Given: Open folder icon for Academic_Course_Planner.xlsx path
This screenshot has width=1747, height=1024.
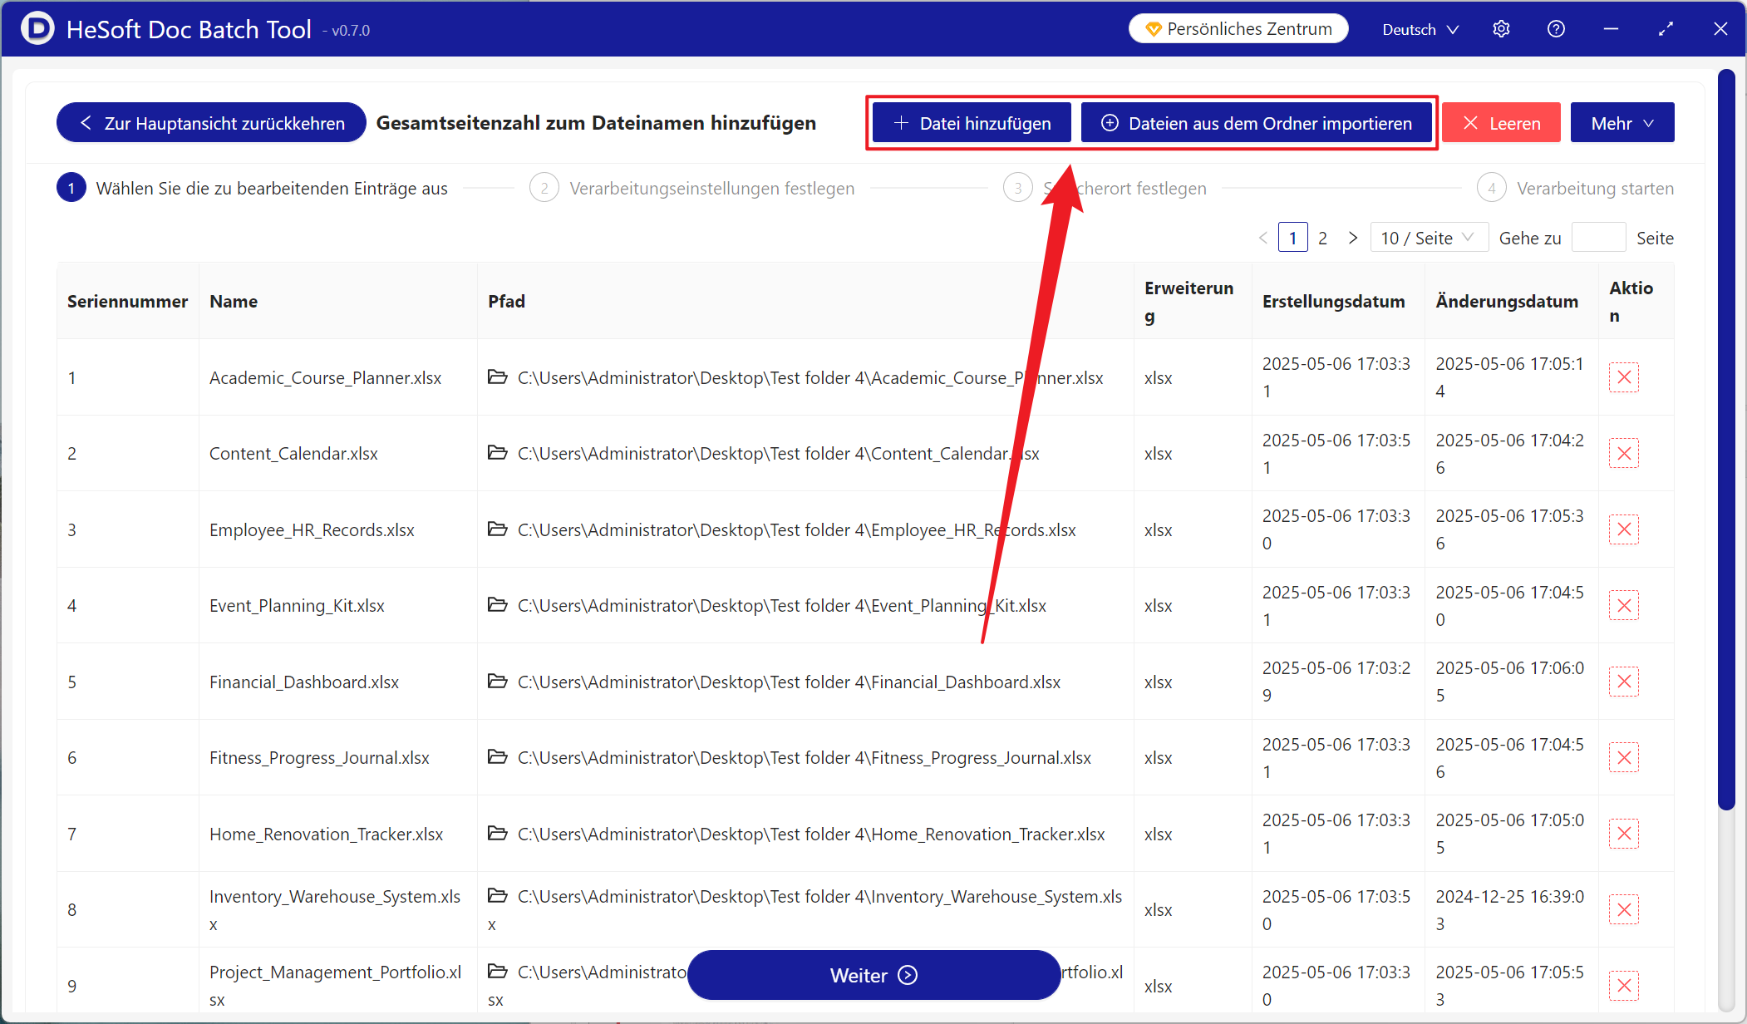Looking at the screenshot, I should [x=497, y=377].
